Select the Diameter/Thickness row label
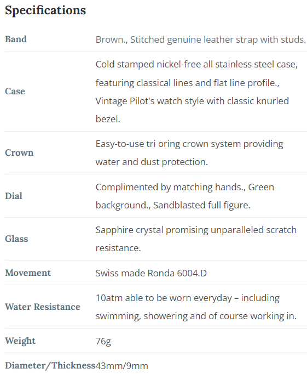 50,365
